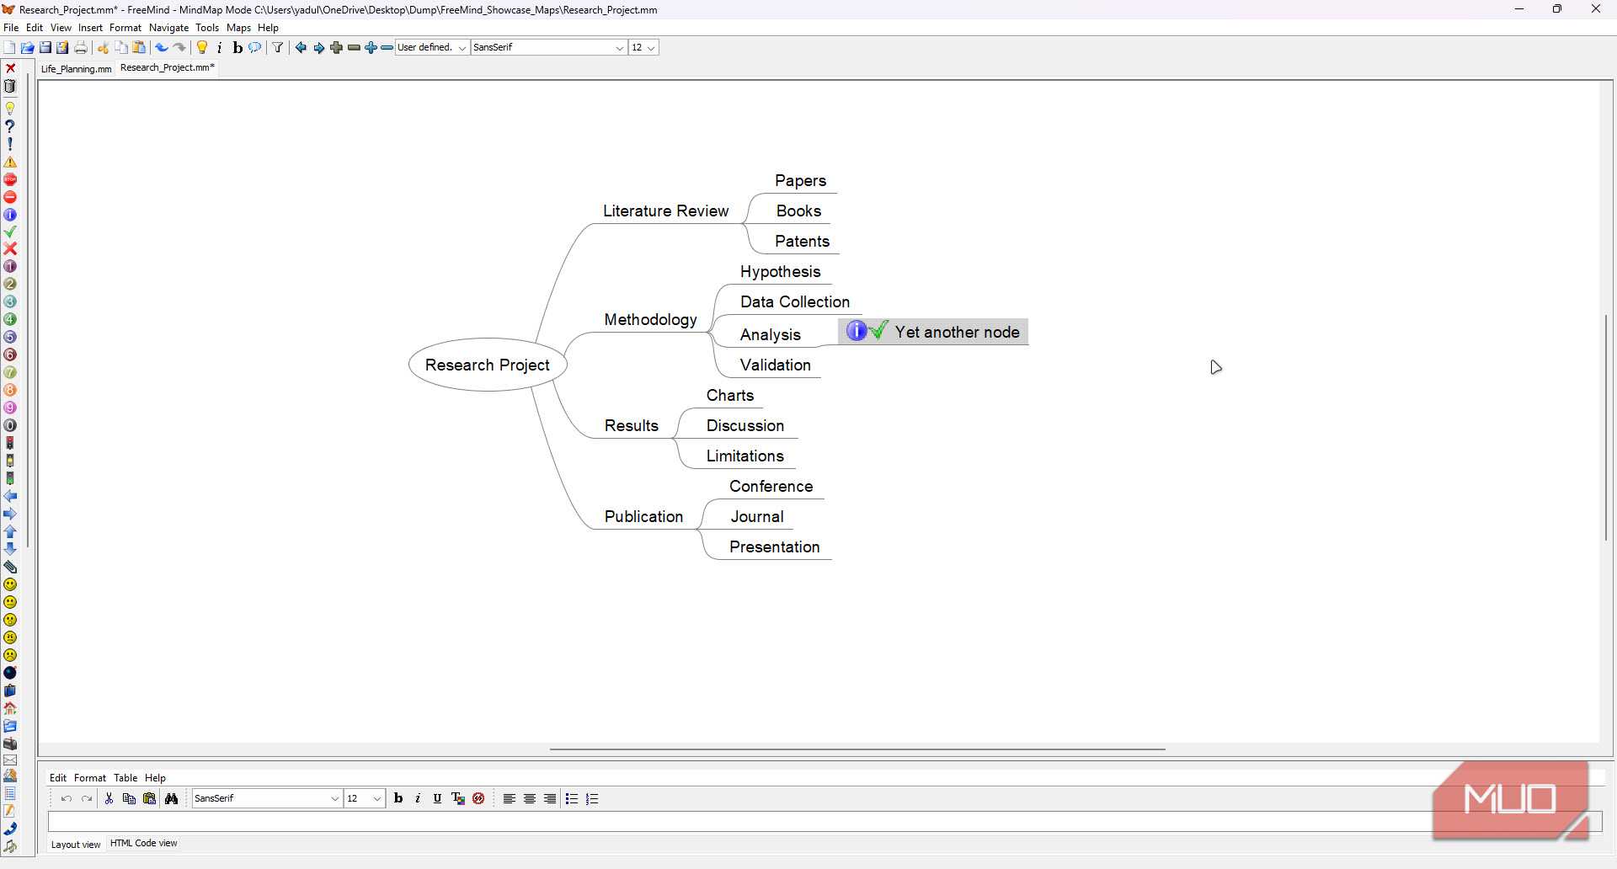Viewport: 1617px width, 869px height.
Task: Add the blue info icon from sidebar
Action: point(10,215)
